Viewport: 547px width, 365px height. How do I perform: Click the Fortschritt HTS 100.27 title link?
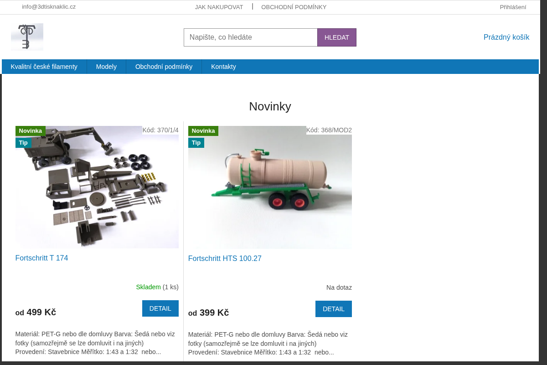click(225, 259)
